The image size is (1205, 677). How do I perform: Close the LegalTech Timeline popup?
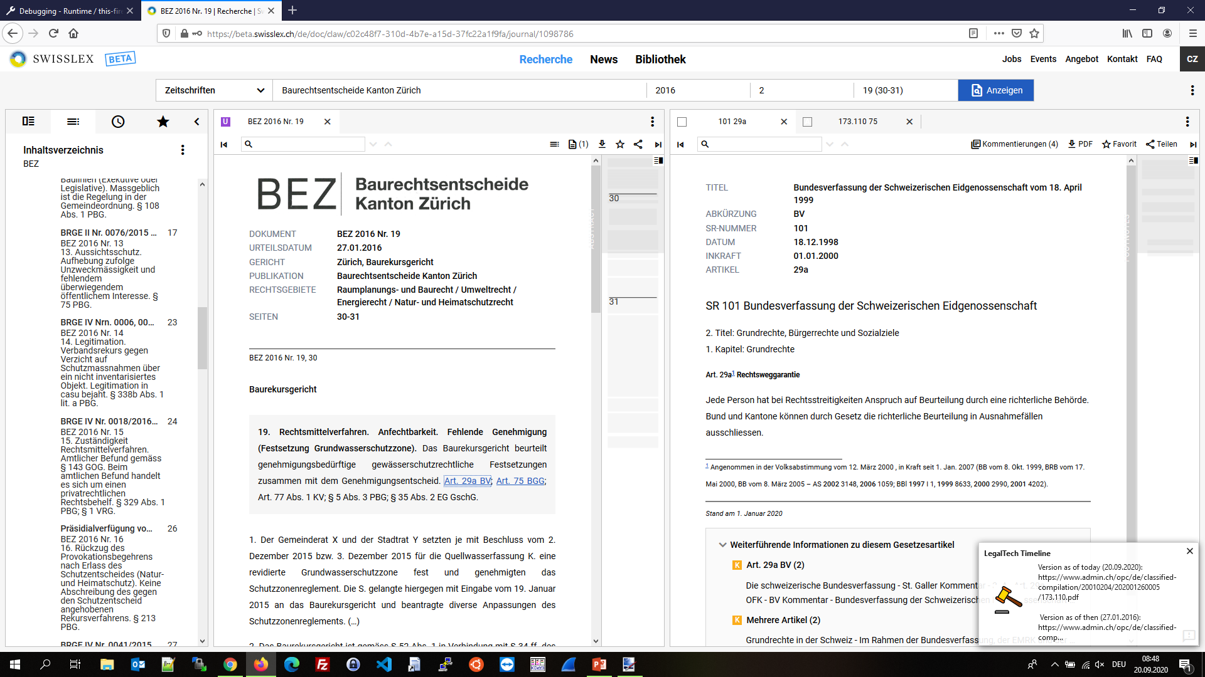pyautogui.click(x=1189, y=551)
